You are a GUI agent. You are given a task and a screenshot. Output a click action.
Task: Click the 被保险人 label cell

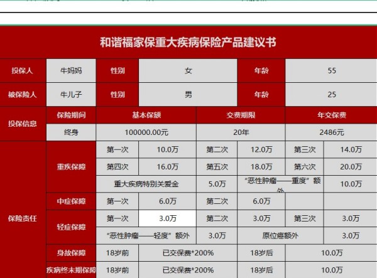(23, 94)
